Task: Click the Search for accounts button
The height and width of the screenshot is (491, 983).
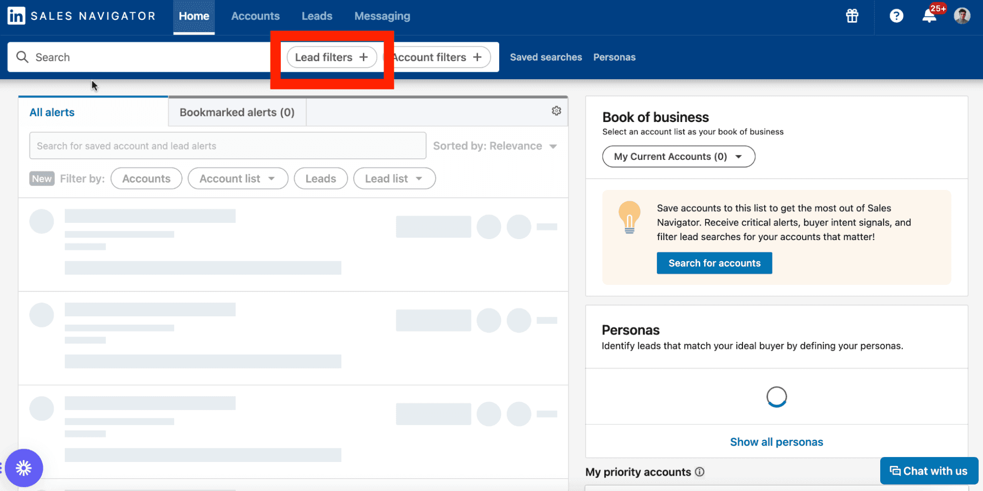Action: 714,263
